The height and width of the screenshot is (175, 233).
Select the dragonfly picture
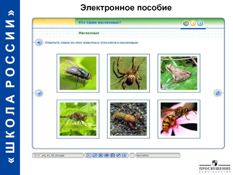(x=78, y=119)
